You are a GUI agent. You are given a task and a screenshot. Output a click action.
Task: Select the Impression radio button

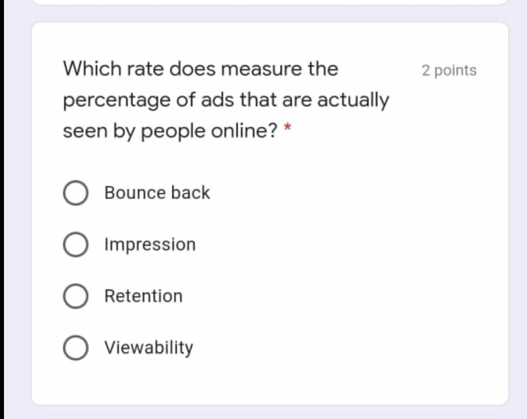[x=76, y=244]
